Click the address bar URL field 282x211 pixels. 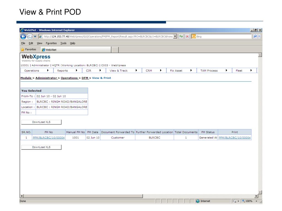(108, 37)
